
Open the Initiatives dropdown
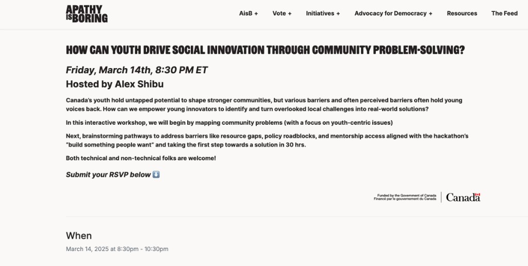coord(323,13)
